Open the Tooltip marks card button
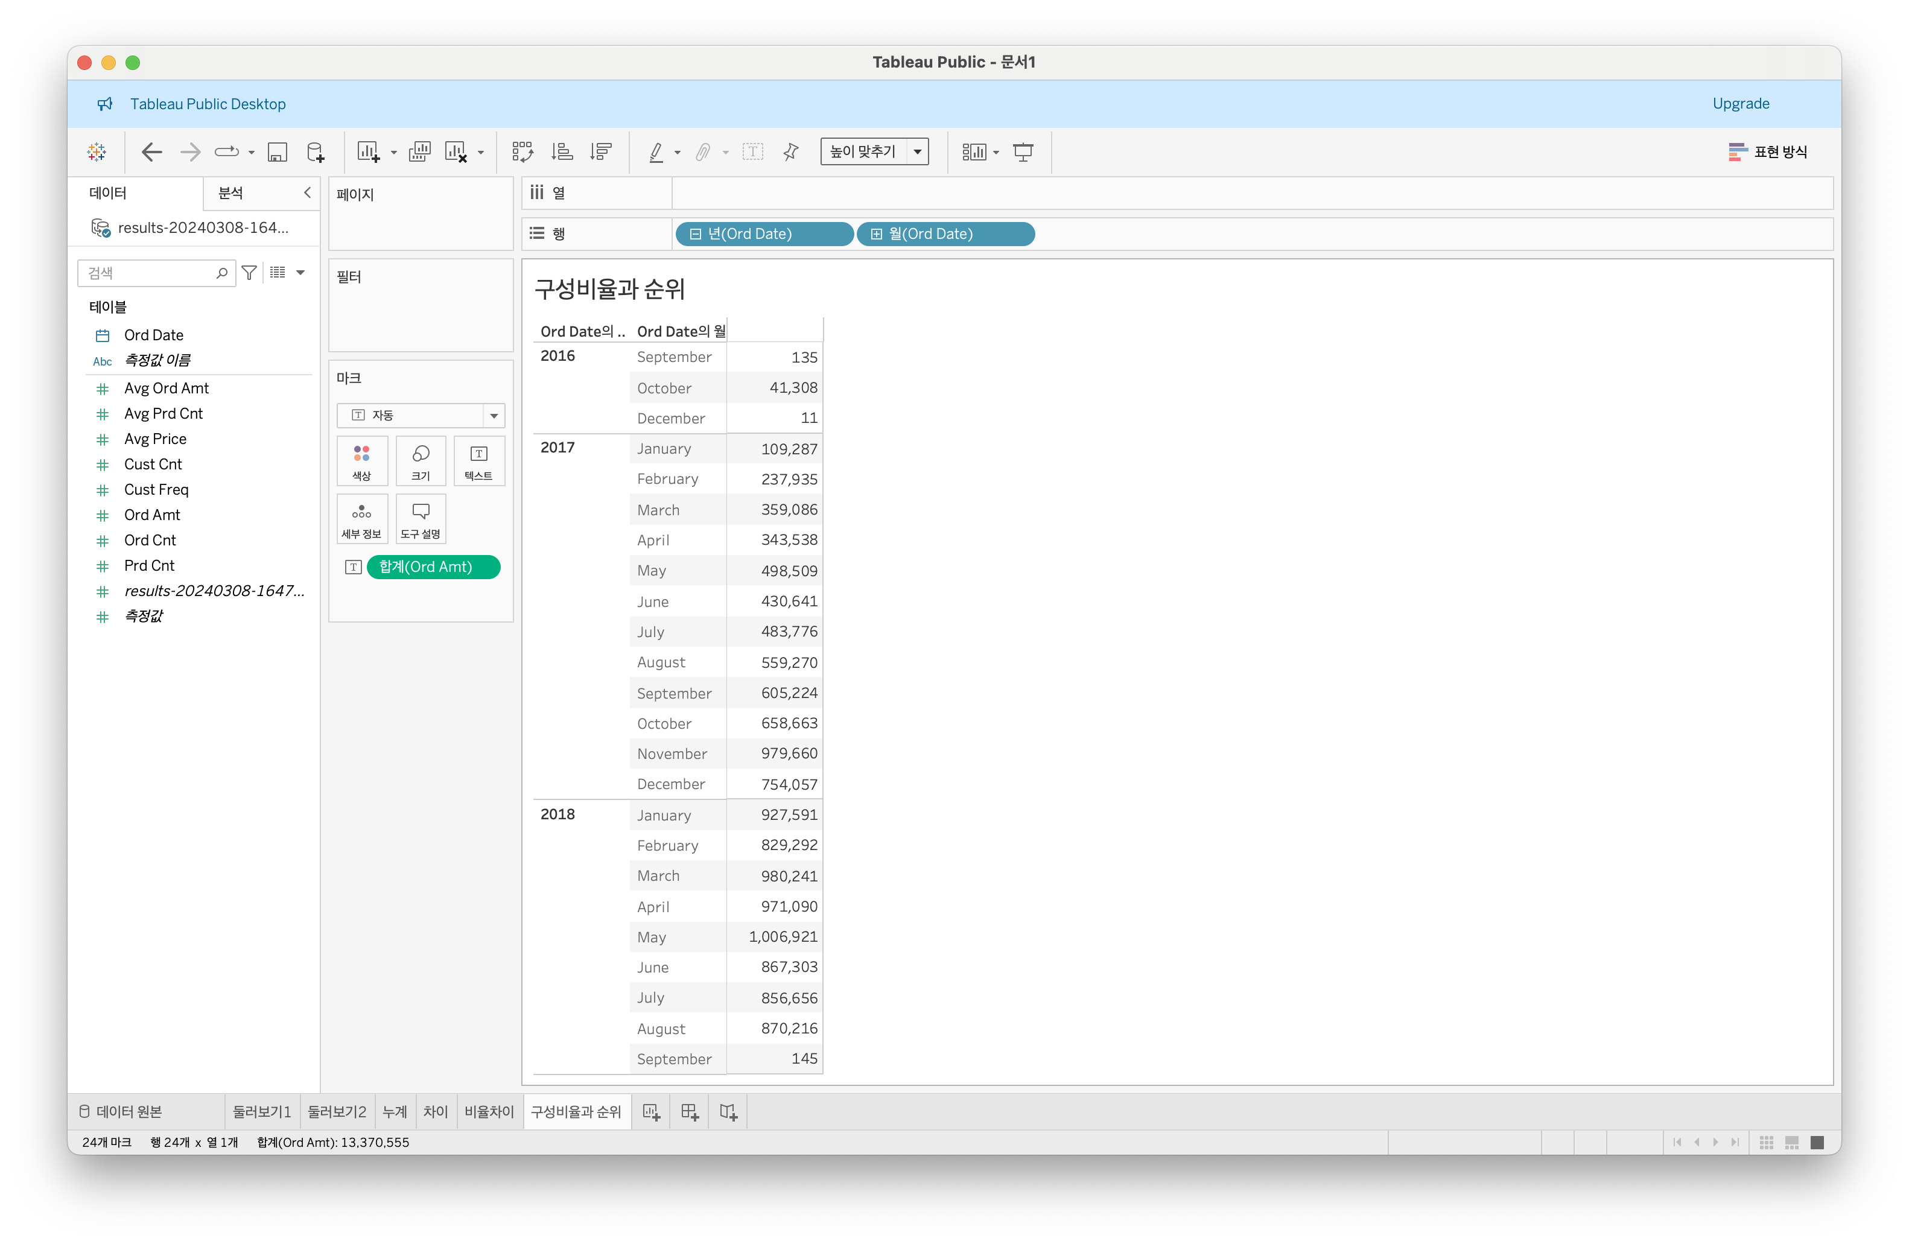This screenshot has width=1909, height=1244. tap(421, 519)
